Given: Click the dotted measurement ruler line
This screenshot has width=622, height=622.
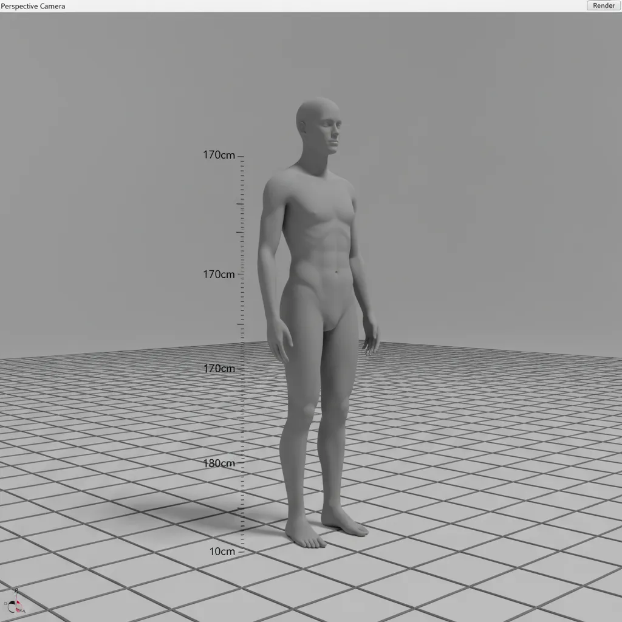Looking at the screenshot, I should coord(242,334).
